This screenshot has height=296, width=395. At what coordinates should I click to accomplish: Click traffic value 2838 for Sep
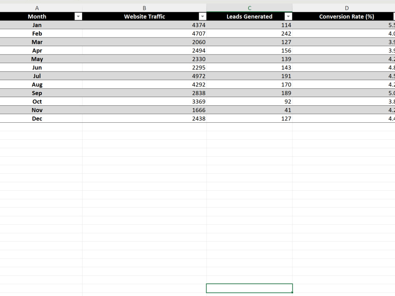pos(144,93)
